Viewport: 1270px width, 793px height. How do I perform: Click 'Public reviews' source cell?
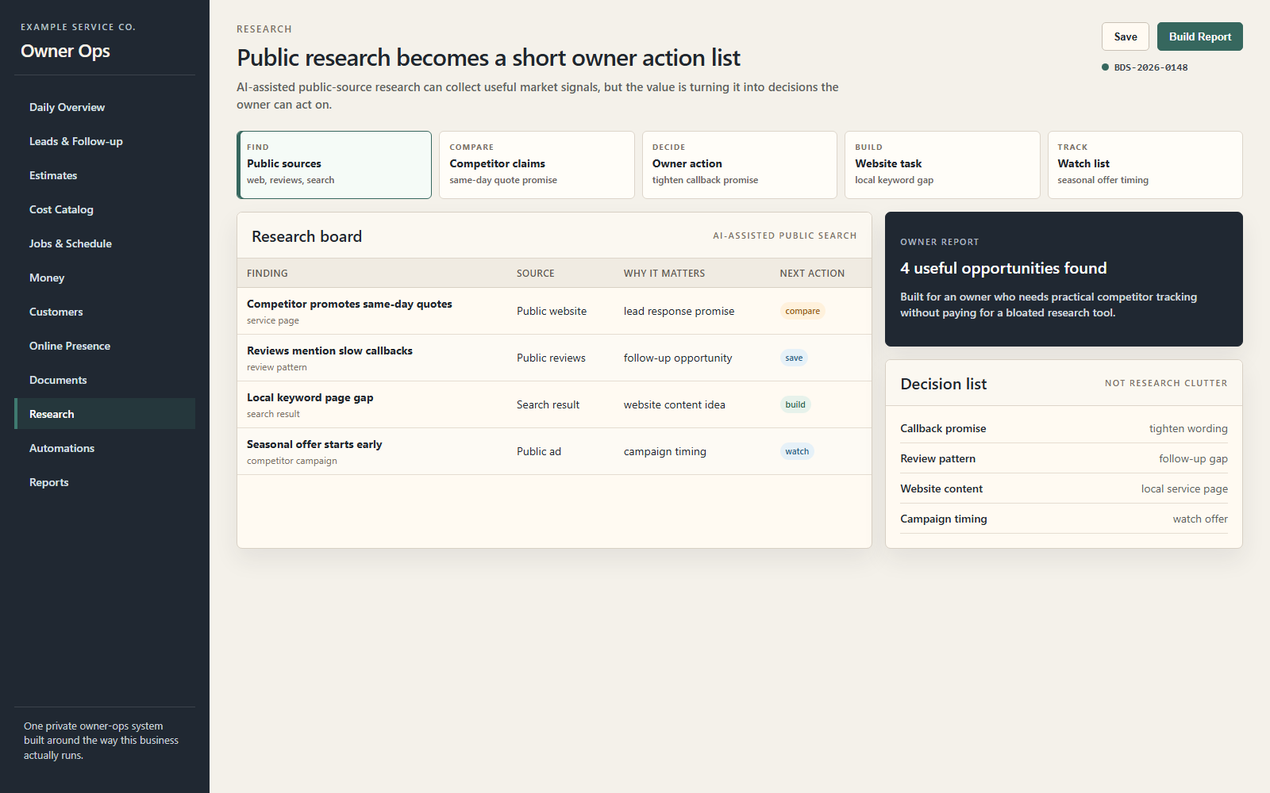(551, 358)
